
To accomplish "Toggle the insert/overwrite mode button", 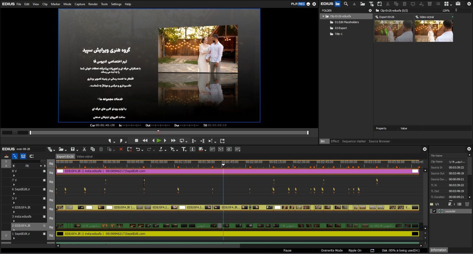I will pos(6,156).
